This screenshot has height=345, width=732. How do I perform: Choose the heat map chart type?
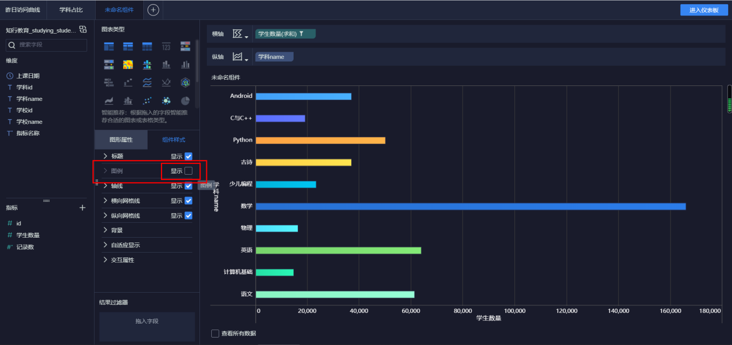point(128,65)
